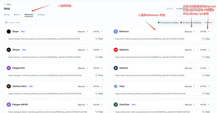Open ZetaChain Mainnet network dropdown

click(x=190, y=105)
